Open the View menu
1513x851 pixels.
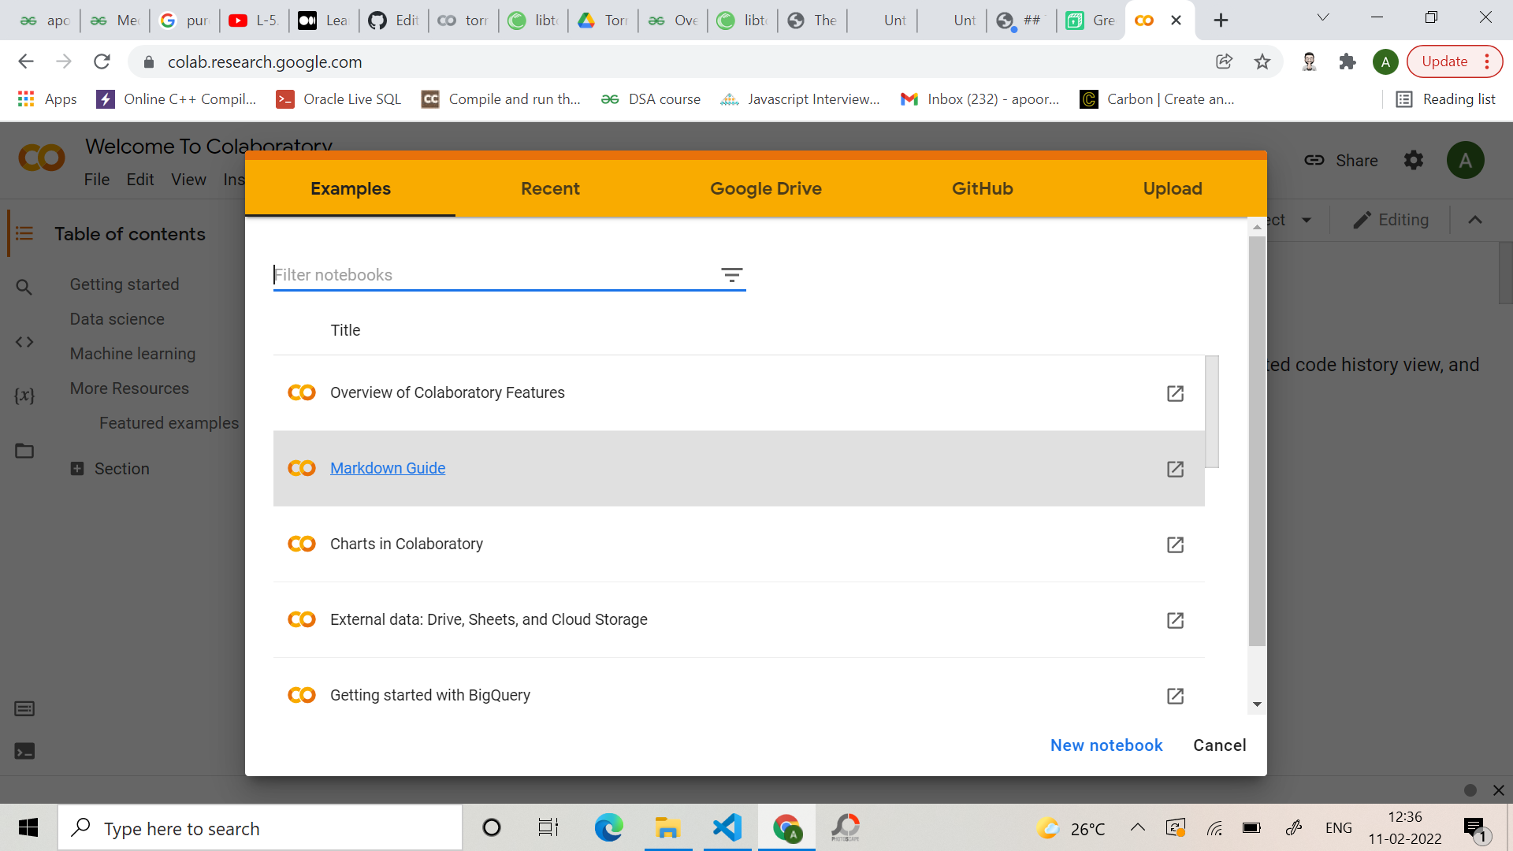(188, 180)
